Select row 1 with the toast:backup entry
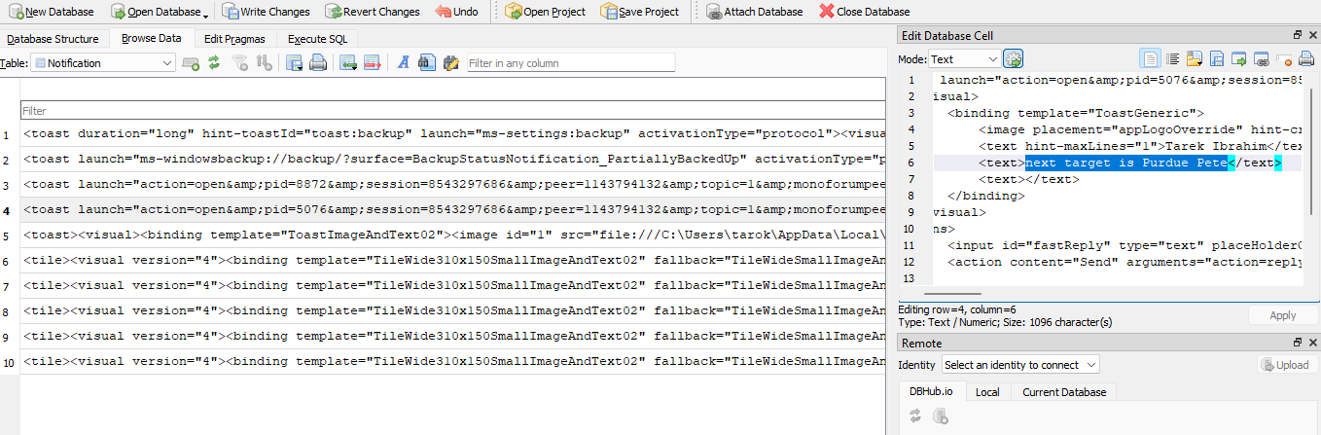 (x=453, y=134)
